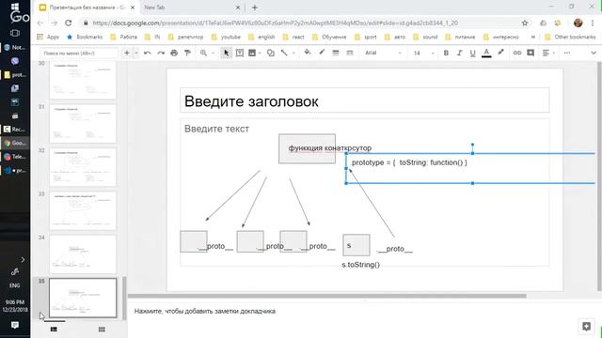
Task: Click the s.toString() text
Action: (361, 265)
